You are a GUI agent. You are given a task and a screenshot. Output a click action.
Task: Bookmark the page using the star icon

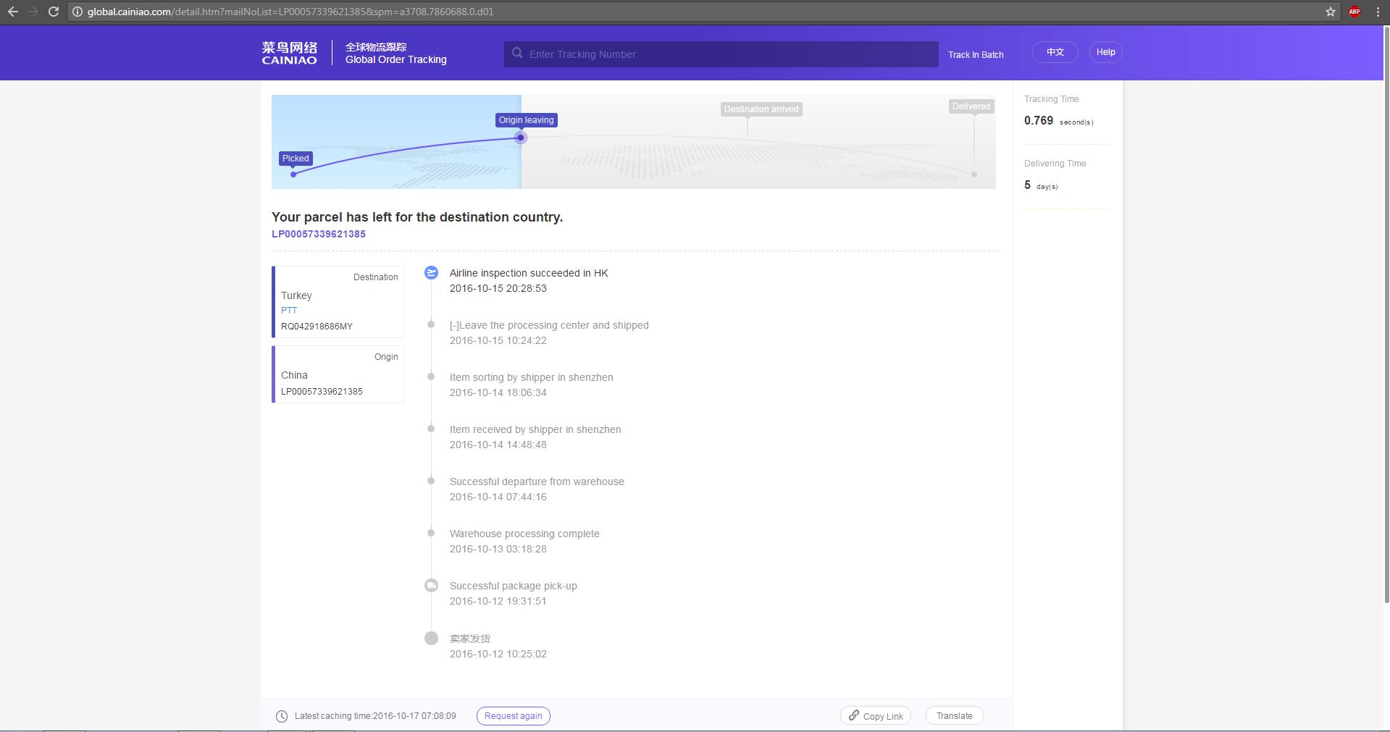(x=1330, y=12)
